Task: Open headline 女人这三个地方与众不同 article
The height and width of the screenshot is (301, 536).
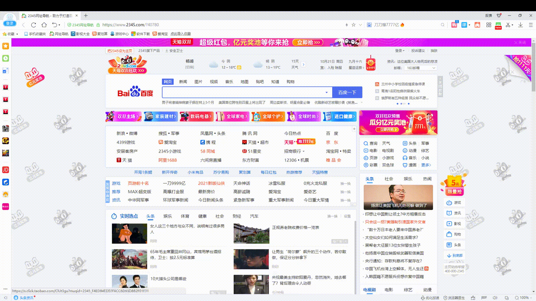Action: tap(187, 229)
